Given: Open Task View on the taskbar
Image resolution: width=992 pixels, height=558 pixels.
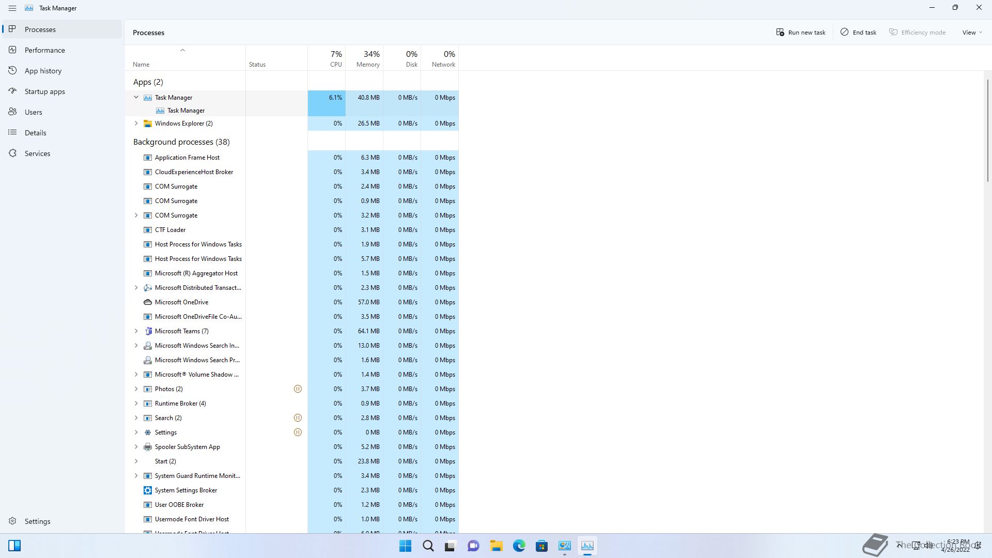Looking at the screenshot, I should click(x=451, y=546).
